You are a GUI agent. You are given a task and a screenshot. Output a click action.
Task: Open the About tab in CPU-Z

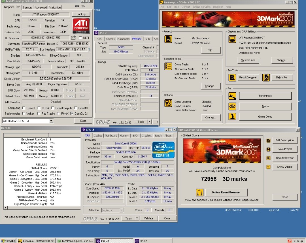168,136
